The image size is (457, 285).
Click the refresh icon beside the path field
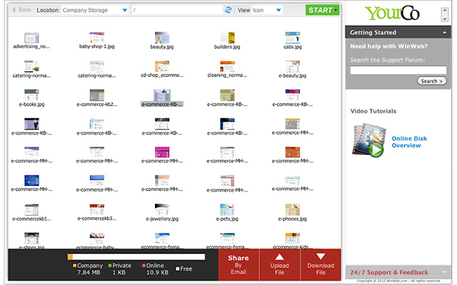[x=228, y=10]
